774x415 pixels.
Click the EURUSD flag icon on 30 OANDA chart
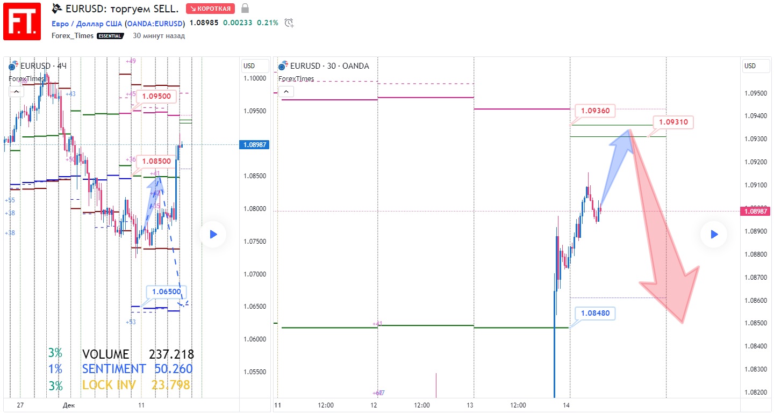pyautogui.click(x=283, y=66)
